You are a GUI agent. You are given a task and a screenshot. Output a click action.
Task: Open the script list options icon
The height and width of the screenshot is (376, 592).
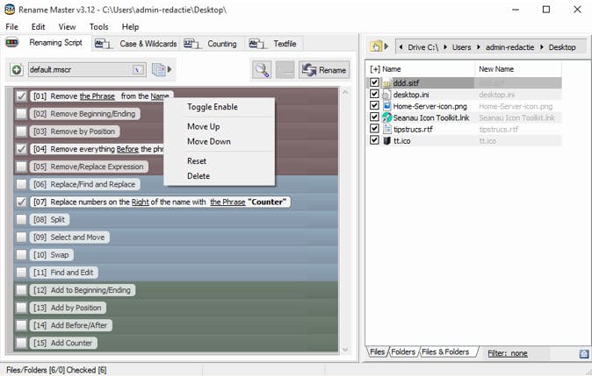[159, 70]
